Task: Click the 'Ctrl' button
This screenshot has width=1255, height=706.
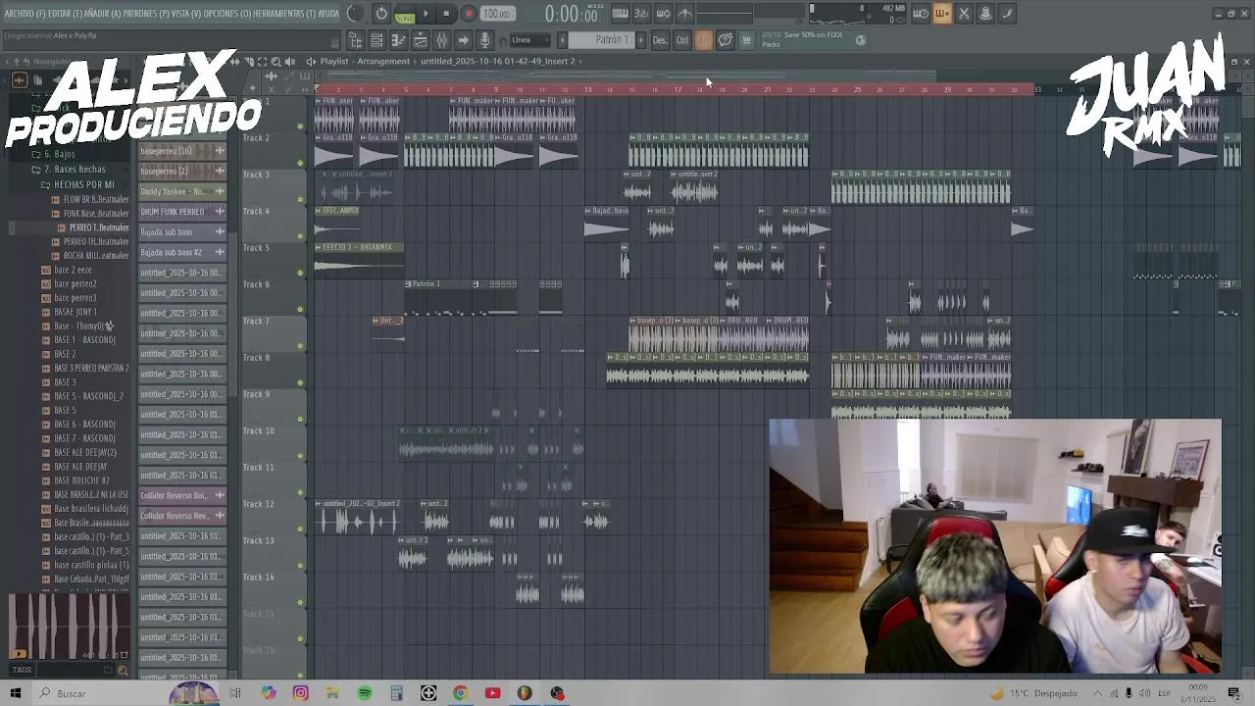Action: click(681, 40)
